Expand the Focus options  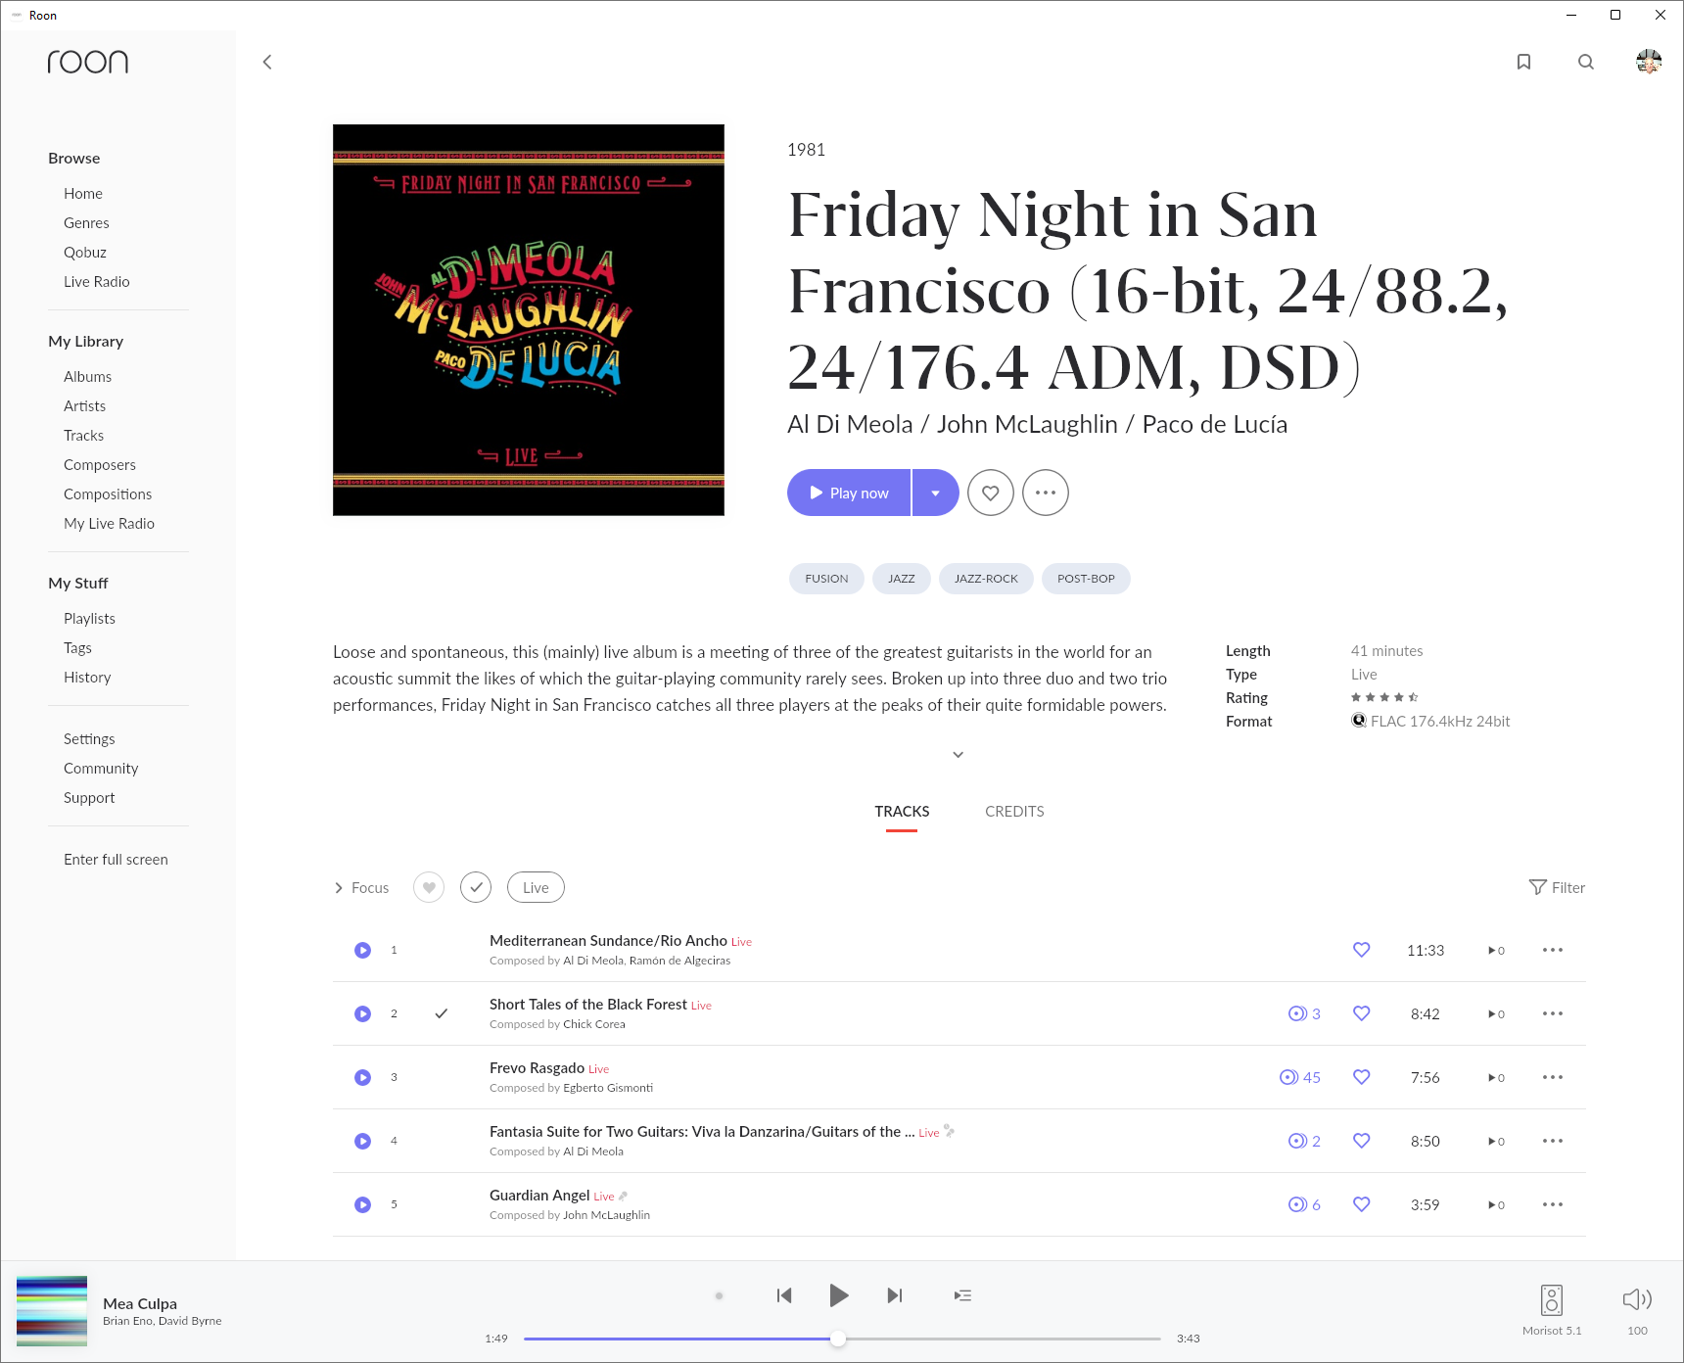[x=361, y=887]
